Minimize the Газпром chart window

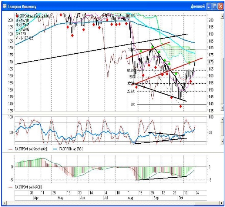(209, 6)
